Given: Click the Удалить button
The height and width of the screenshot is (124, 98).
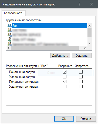Looking at the screenshot, I should 82,56.
